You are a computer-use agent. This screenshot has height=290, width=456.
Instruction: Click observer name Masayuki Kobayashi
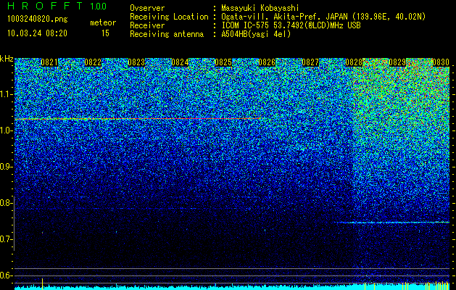(260, 8)
